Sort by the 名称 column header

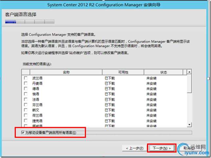click(66, 72)
